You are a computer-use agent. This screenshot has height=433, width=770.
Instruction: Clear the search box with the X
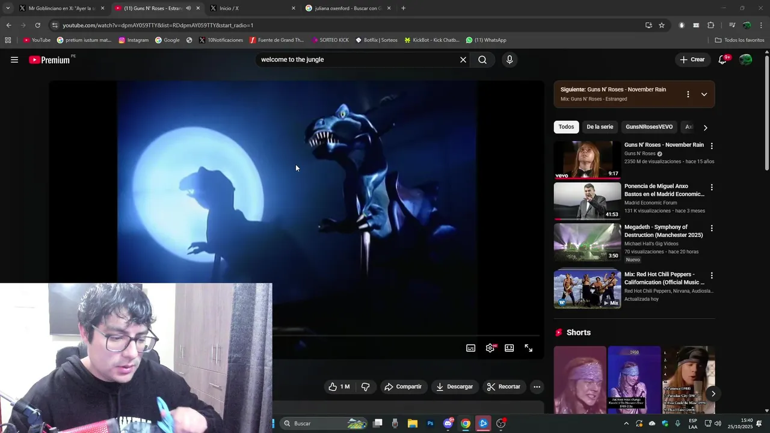coord(463,60)
